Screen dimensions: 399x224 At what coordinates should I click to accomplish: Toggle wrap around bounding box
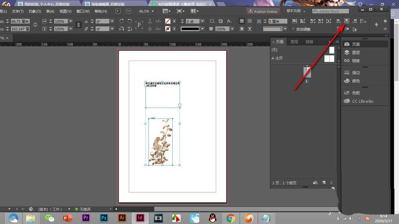250,21
